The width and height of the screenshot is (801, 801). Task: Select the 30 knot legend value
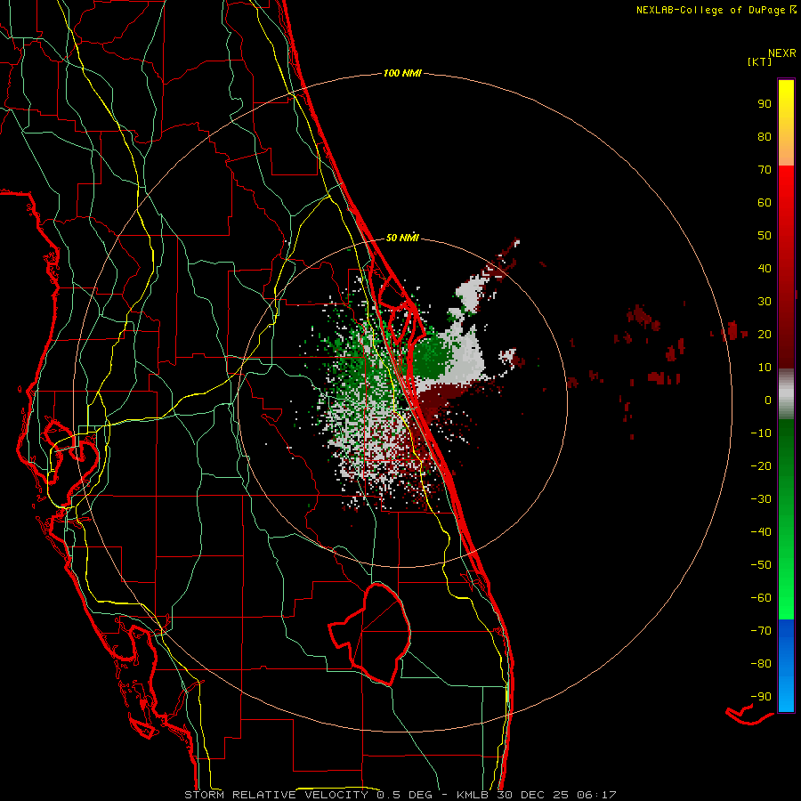[x=765, y=302]
